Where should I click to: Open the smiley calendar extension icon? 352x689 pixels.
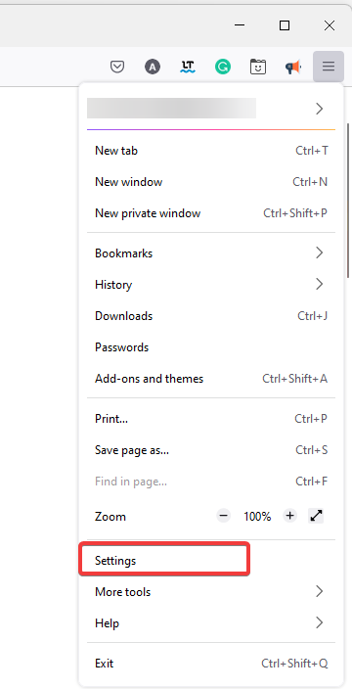tap(258, 67)
